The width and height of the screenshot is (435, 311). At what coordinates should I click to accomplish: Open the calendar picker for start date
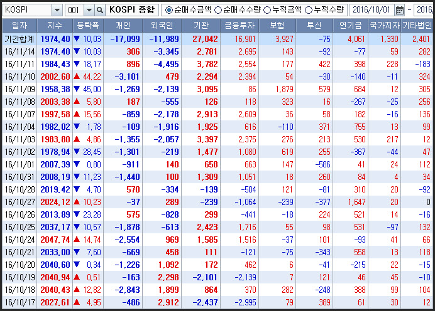click(x=400, y=10)
